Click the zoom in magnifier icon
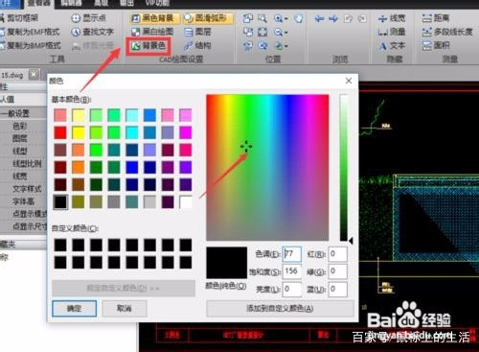The height and width of the screenshot is (352, 479). pos(278,18)
